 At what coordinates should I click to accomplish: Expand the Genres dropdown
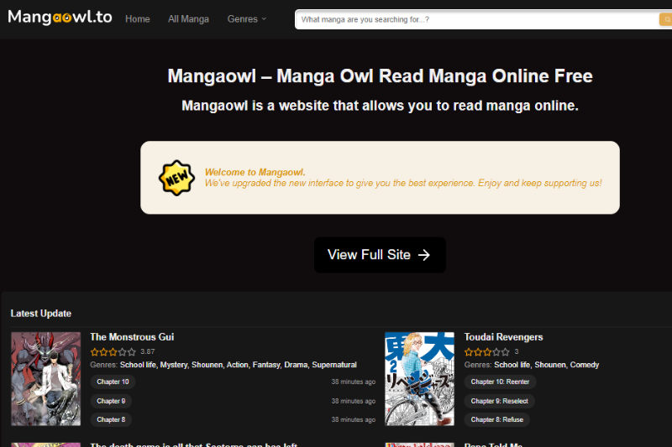click(247, 19)
